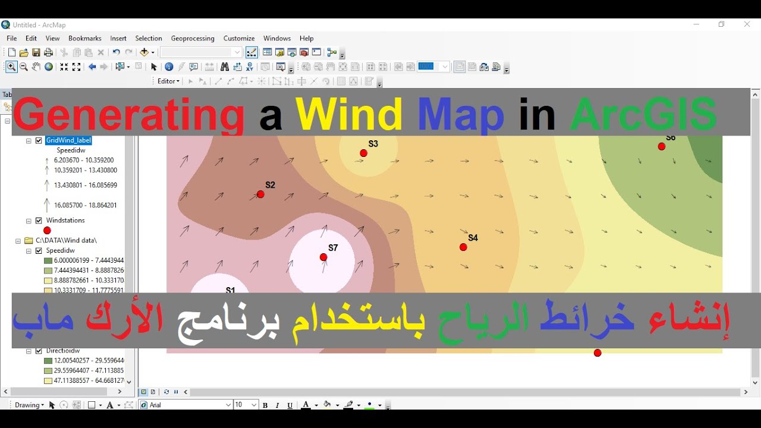Open the Windows menu
761x428 pixels.
(x=277, y=38)
